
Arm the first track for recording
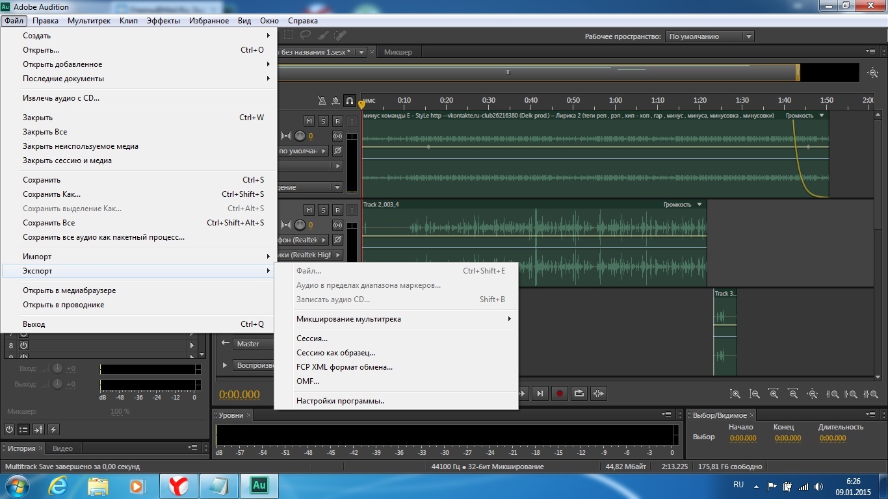tap(337, 121)
